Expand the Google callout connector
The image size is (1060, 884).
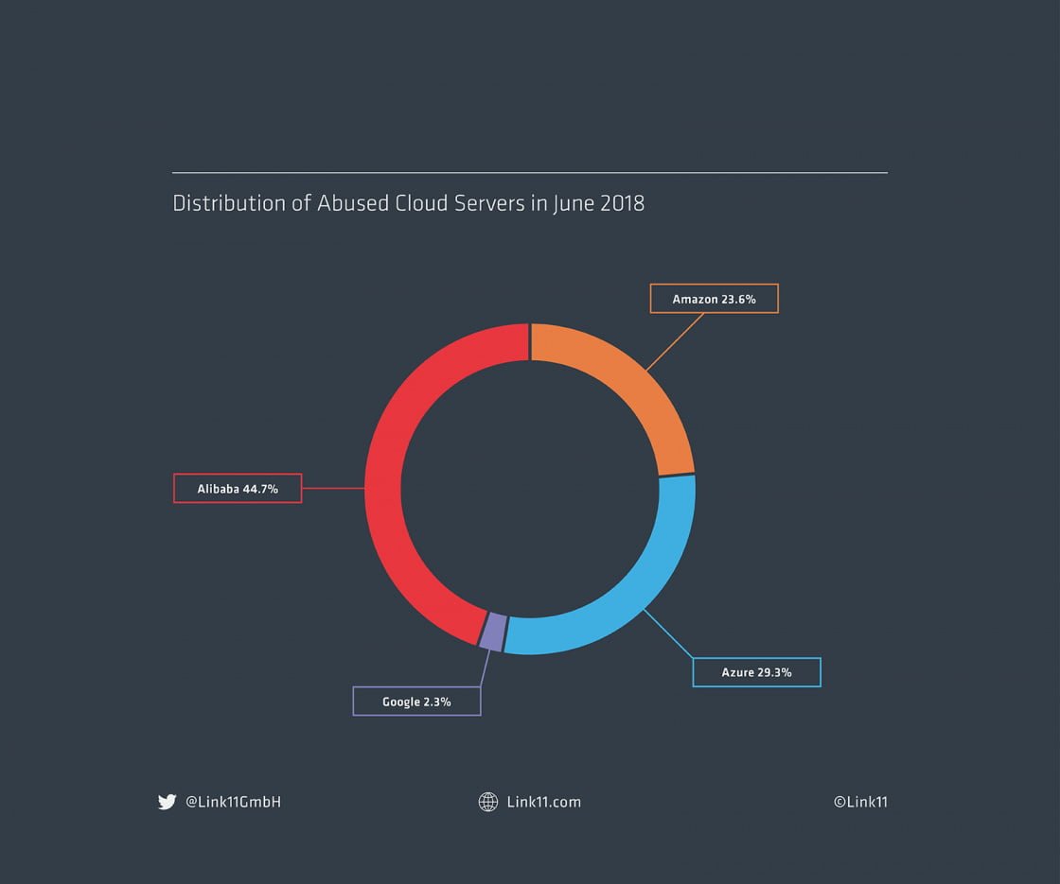click(486, 667)
